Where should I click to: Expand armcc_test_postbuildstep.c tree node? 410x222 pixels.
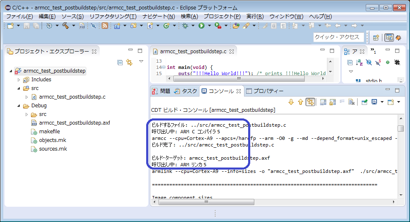(26, 97)
